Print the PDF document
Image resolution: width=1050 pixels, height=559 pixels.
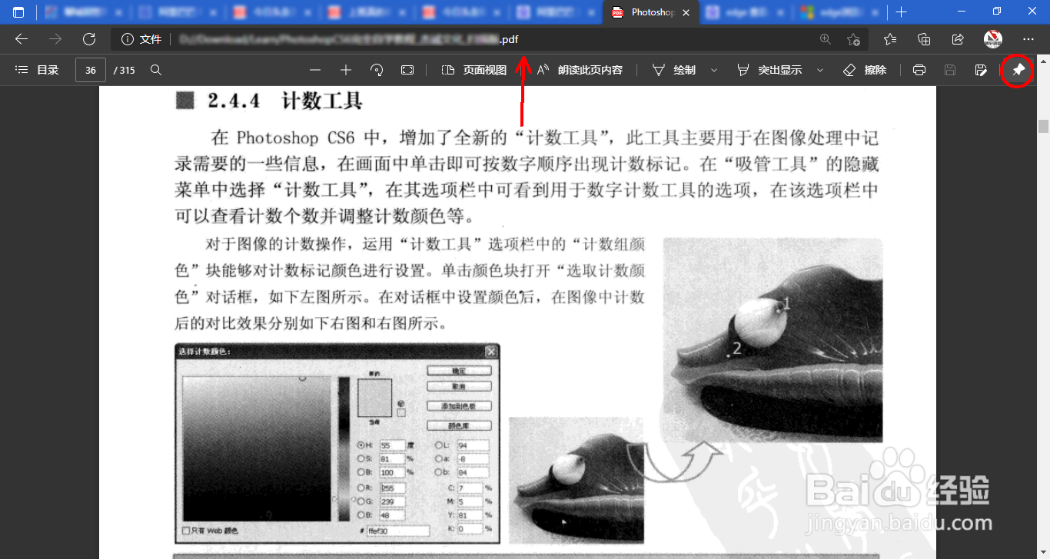(919, 70)
